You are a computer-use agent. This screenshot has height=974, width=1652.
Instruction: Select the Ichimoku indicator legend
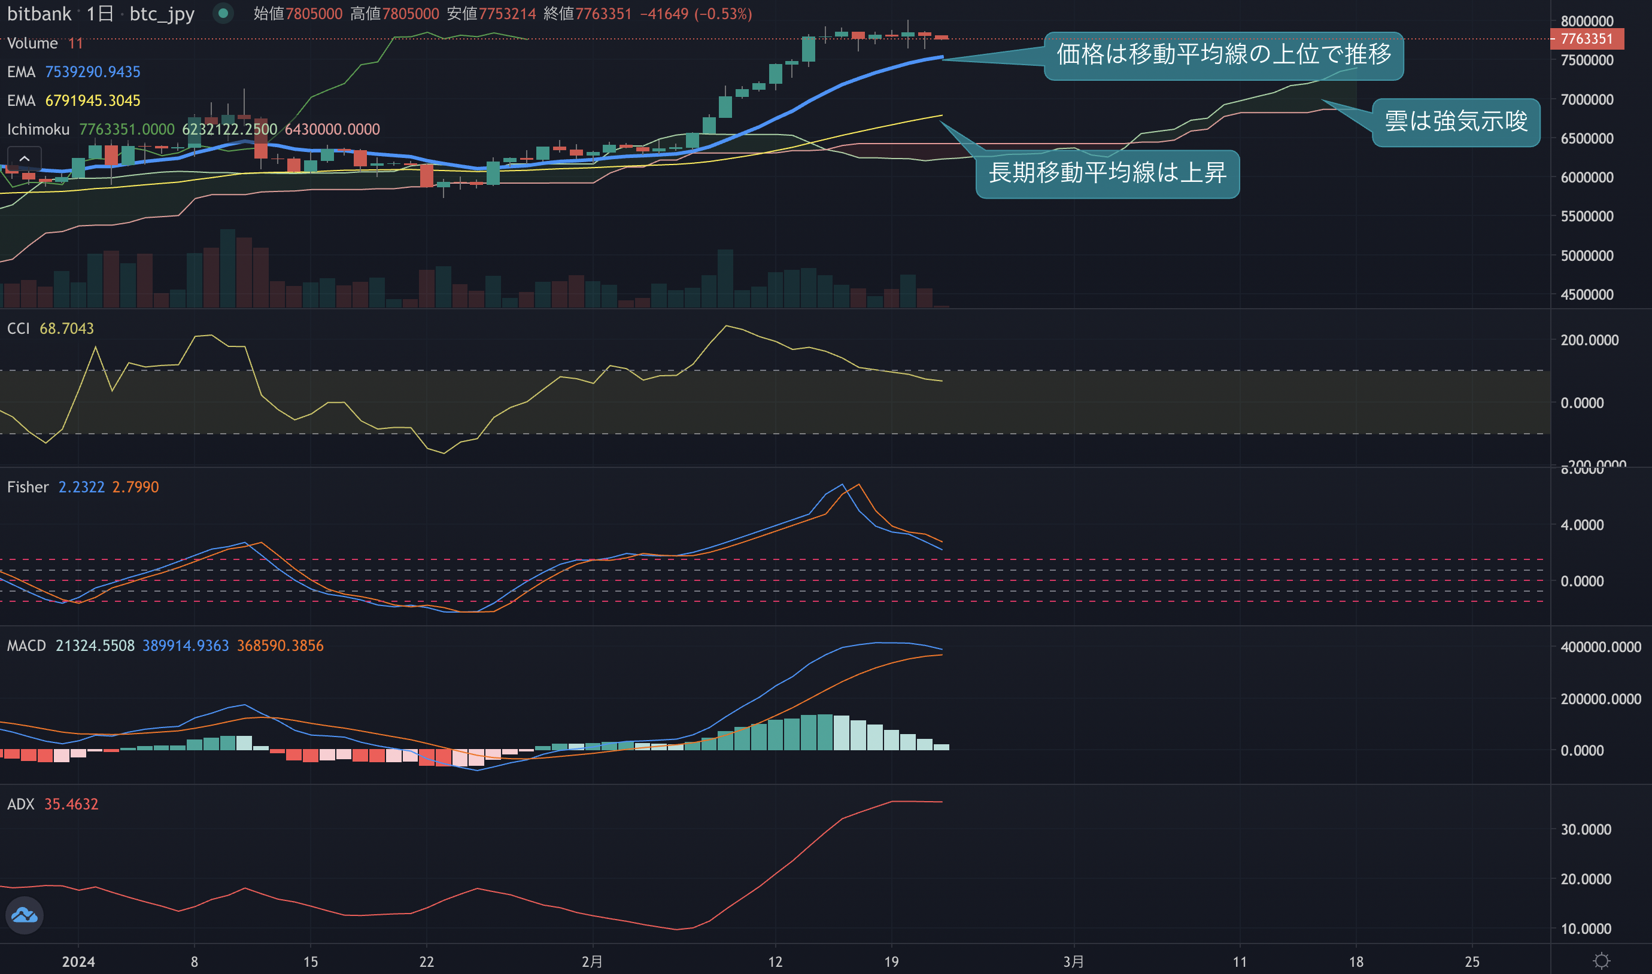point(194,129)
